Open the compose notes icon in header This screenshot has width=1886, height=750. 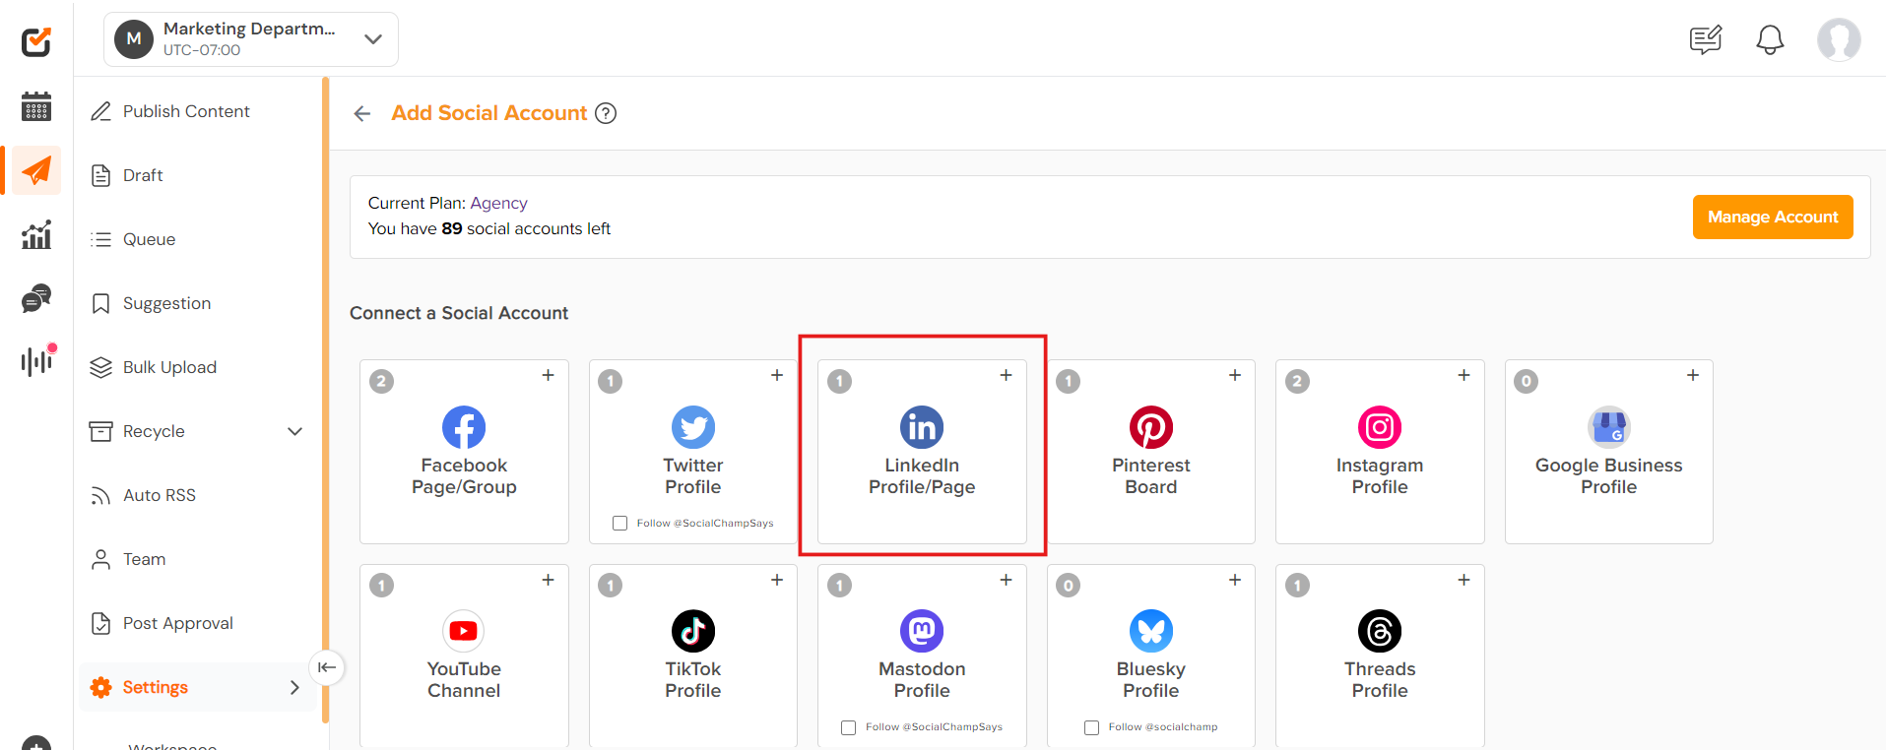pos(1706,39)
